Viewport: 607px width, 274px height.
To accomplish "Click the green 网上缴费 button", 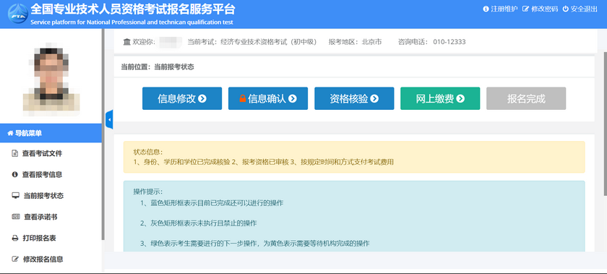I will tap(440, 98).
